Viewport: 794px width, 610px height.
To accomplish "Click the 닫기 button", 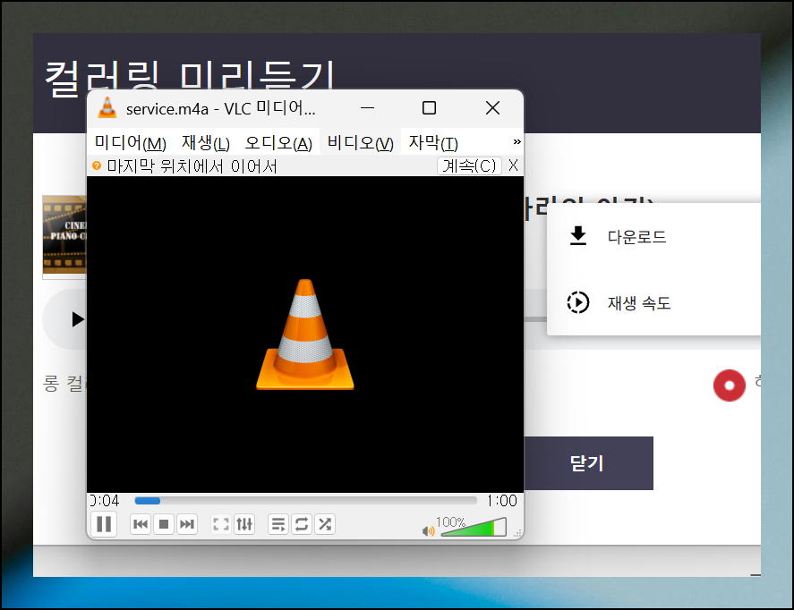I will click(588, 463).
